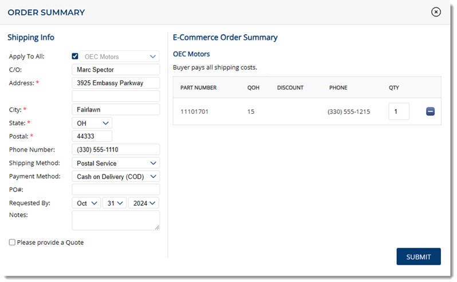This screenshot has width=457, height=282.
Task: Click the empty second address line field
Action: [116, 96]
